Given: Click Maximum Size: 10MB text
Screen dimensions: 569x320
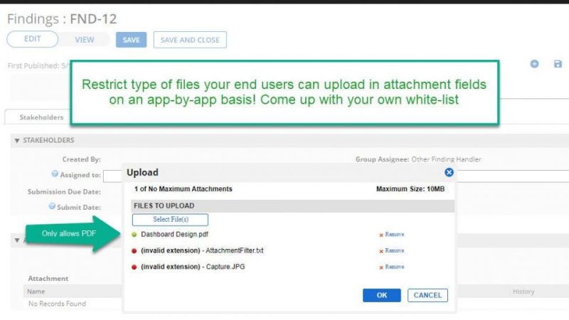Looking at the screenshot, I should coord(410,189).
